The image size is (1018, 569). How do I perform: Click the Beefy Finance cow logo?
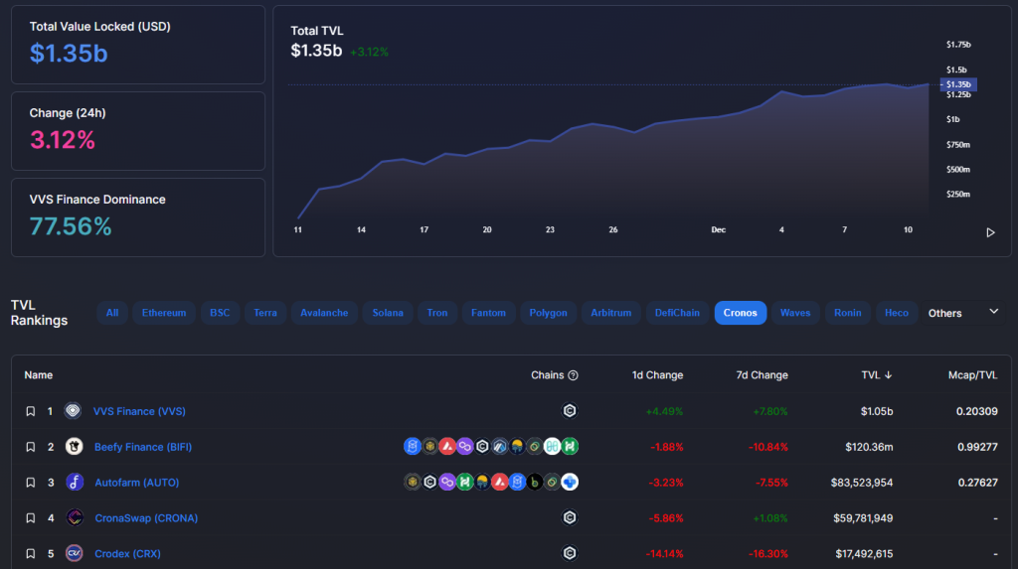pos(74,447)
